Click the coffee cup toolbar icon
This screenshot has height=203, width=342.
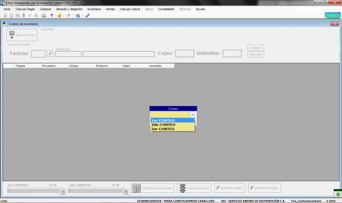point(68,15)
